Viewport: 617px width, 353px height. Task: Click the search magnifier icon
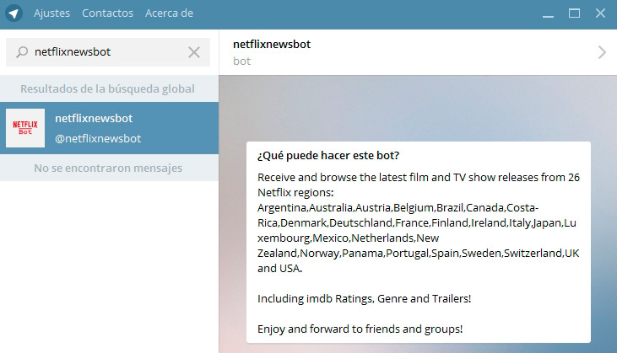click(22, 52)
